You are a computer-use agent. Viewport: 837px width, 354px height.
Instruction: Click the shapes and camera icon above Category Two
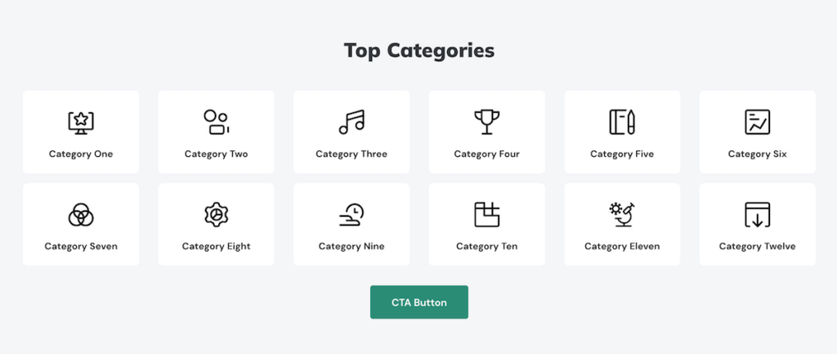point(216,122)
